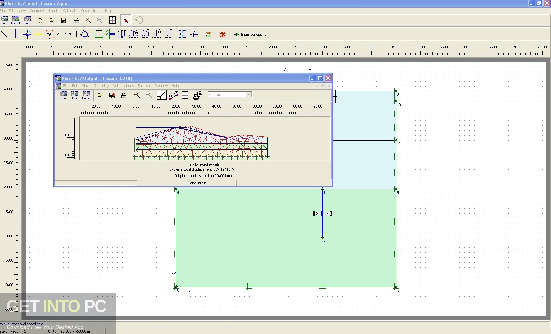The height and width of the screenshot is (334, 551).
Task: Print the geometry model in Input window
Action: point(76,20)
